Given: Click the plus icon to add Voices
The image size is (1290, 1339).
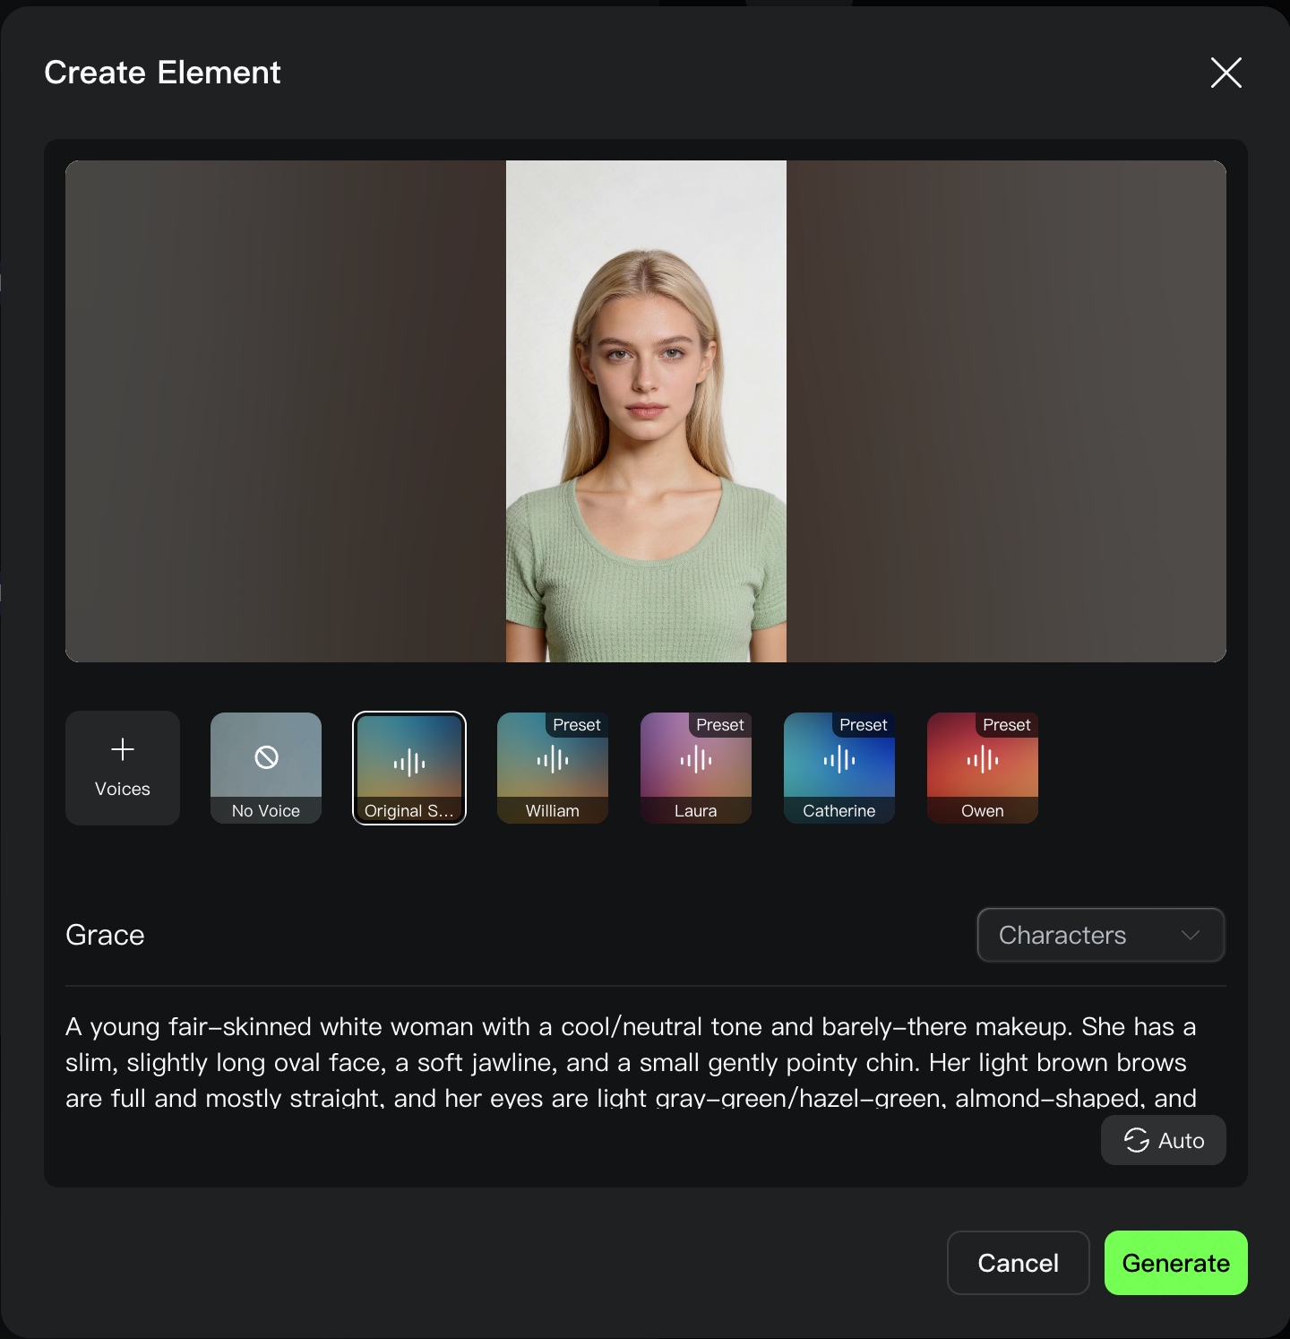Looking at the screenshot, I should point(123,749).
